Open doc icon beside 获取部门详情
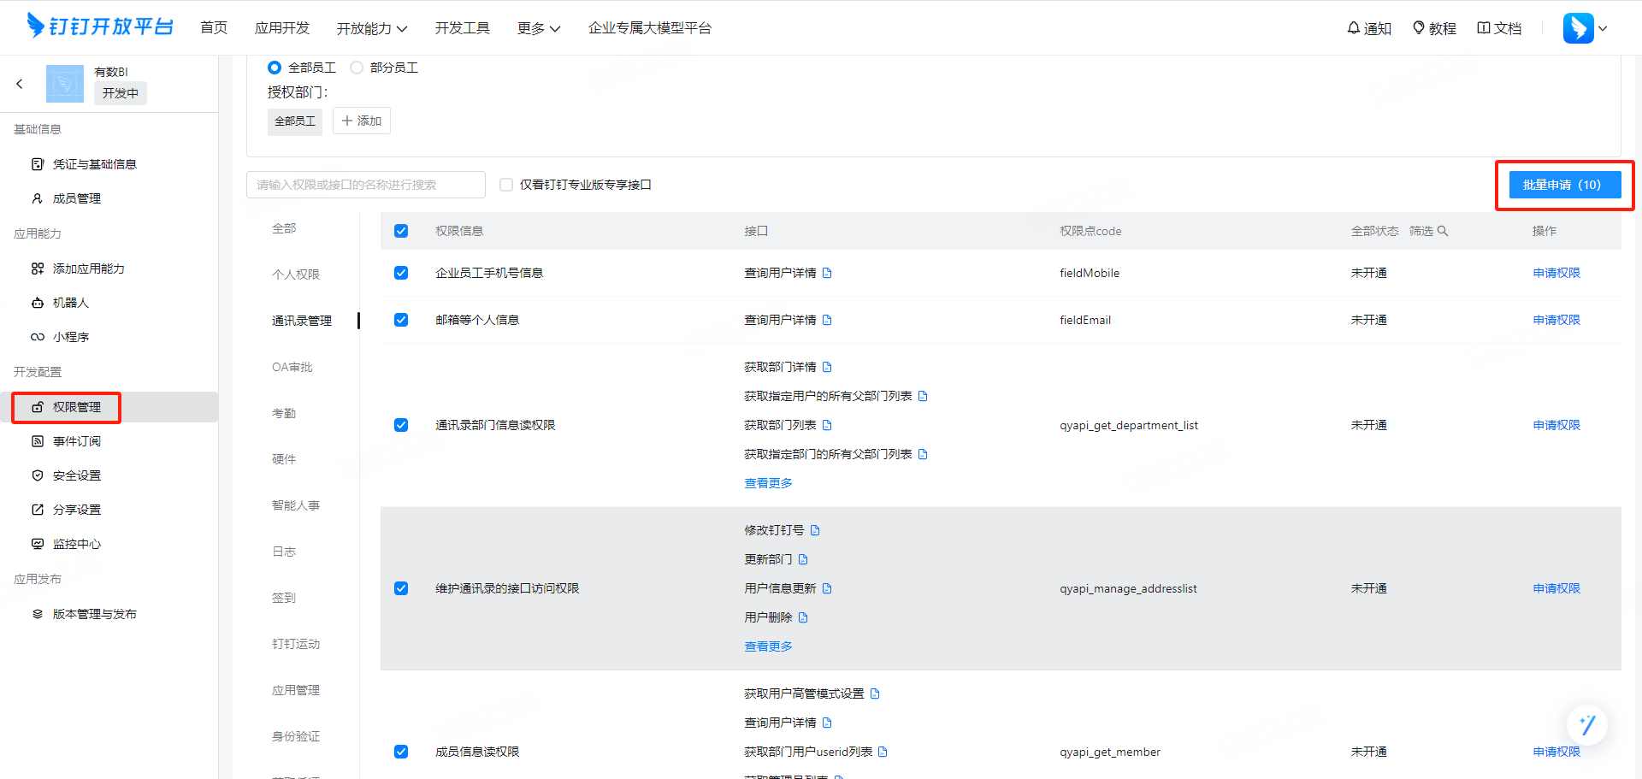The image size is (1642, 779). pyautogui.click(x=827, y=367)
